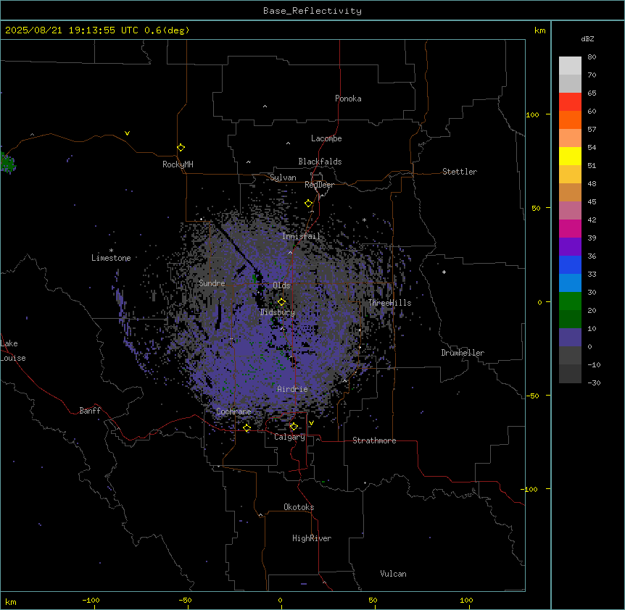Select the yellow diamond between Olds and Didsbury
Viewport: 625px width, 610px height.
click(x=282, y=302)
